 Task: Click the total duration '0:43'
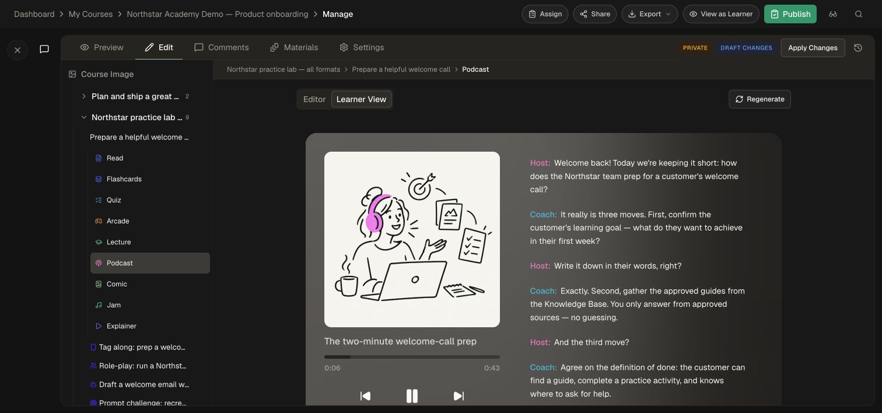(x=492, y=368)
